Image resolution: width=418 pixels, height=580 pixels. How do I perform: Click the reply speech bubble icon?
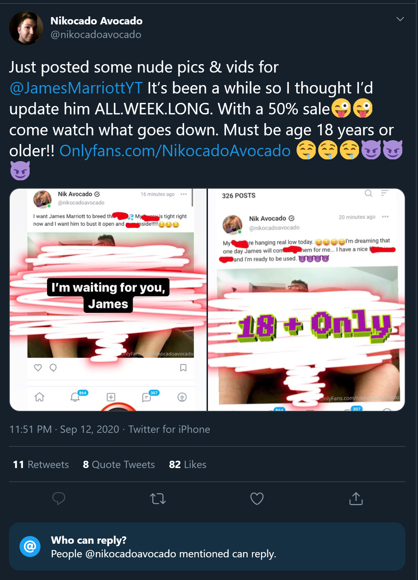click(x=59, y=498)
